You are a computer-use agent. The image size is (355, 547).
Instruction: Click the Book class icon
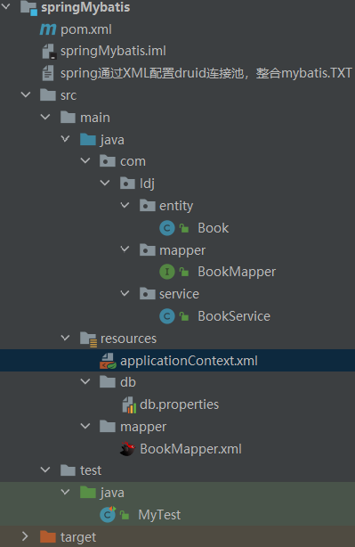167,228
